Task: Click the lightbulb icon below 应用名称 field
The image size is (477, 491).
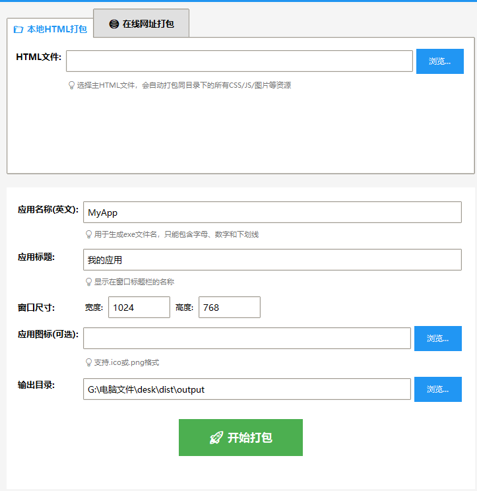Action: point(88,234)
